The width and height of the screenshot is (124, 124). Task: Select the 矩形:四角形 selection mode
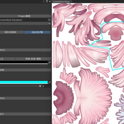[x=12, y=32]
